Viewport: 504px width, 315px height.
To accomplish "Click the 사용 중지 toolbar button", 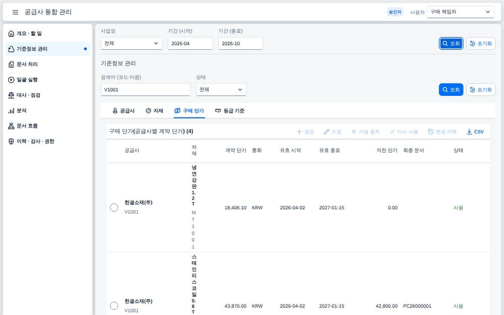I will pos(365,132).
